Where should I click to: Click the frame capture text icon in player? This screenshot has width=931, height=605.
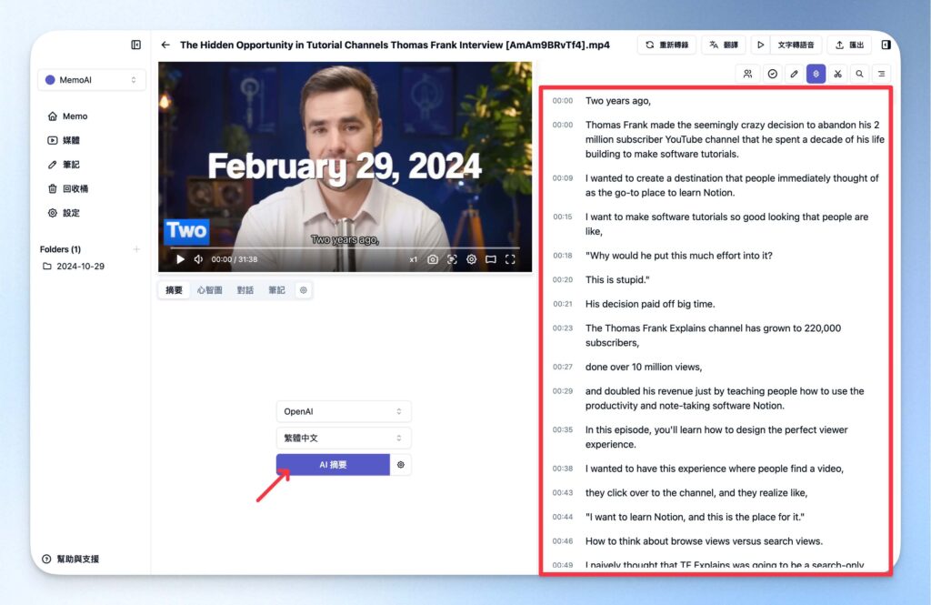[453, 259]
